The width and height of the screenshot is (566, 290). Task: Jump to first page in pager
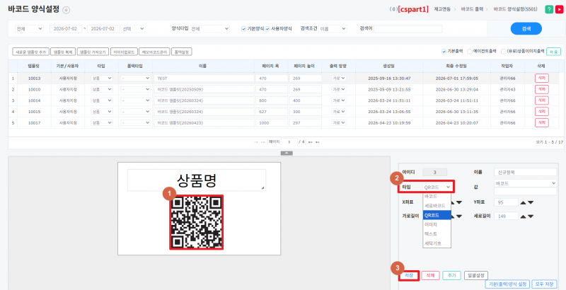click(256, 142)
